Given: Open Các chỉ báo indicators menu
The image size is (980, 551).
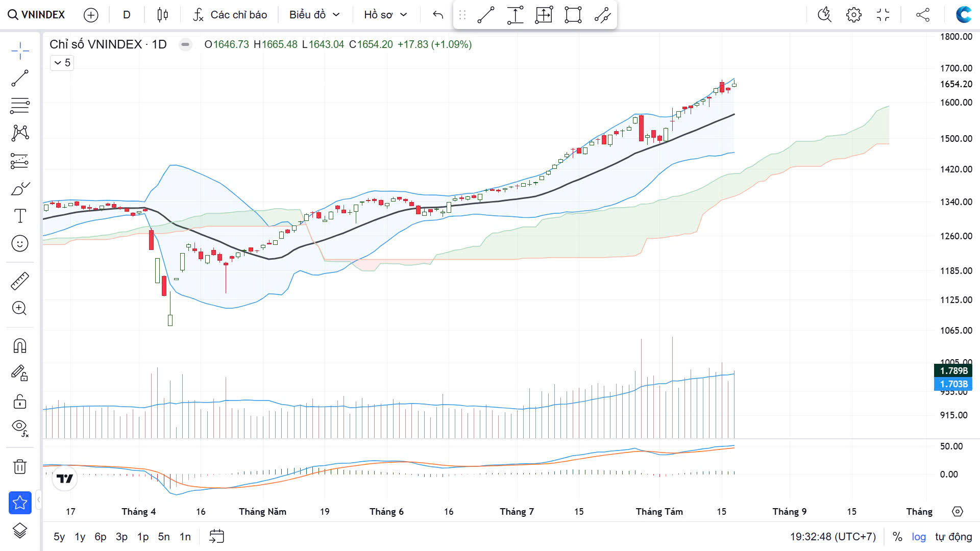Looking at the screenshot, I should (x=230, y=15).
